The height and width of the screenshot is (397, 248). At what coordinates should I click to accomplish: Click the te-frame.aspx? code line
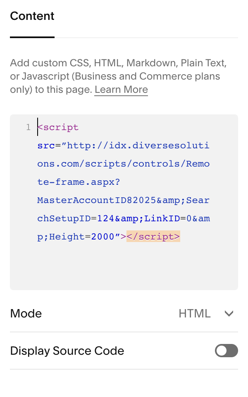point(78,182)
